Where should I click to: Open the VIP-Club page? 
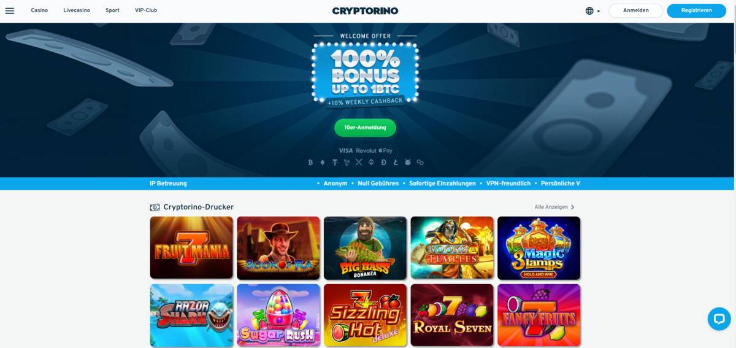click(x=146, y=10)
